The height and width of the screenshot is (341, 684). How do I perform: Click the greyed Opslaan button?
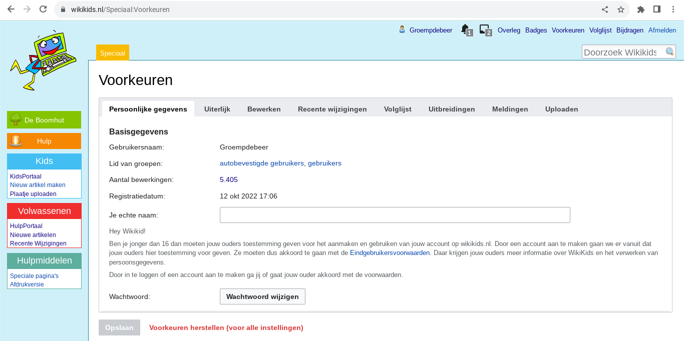click(119, 327)
